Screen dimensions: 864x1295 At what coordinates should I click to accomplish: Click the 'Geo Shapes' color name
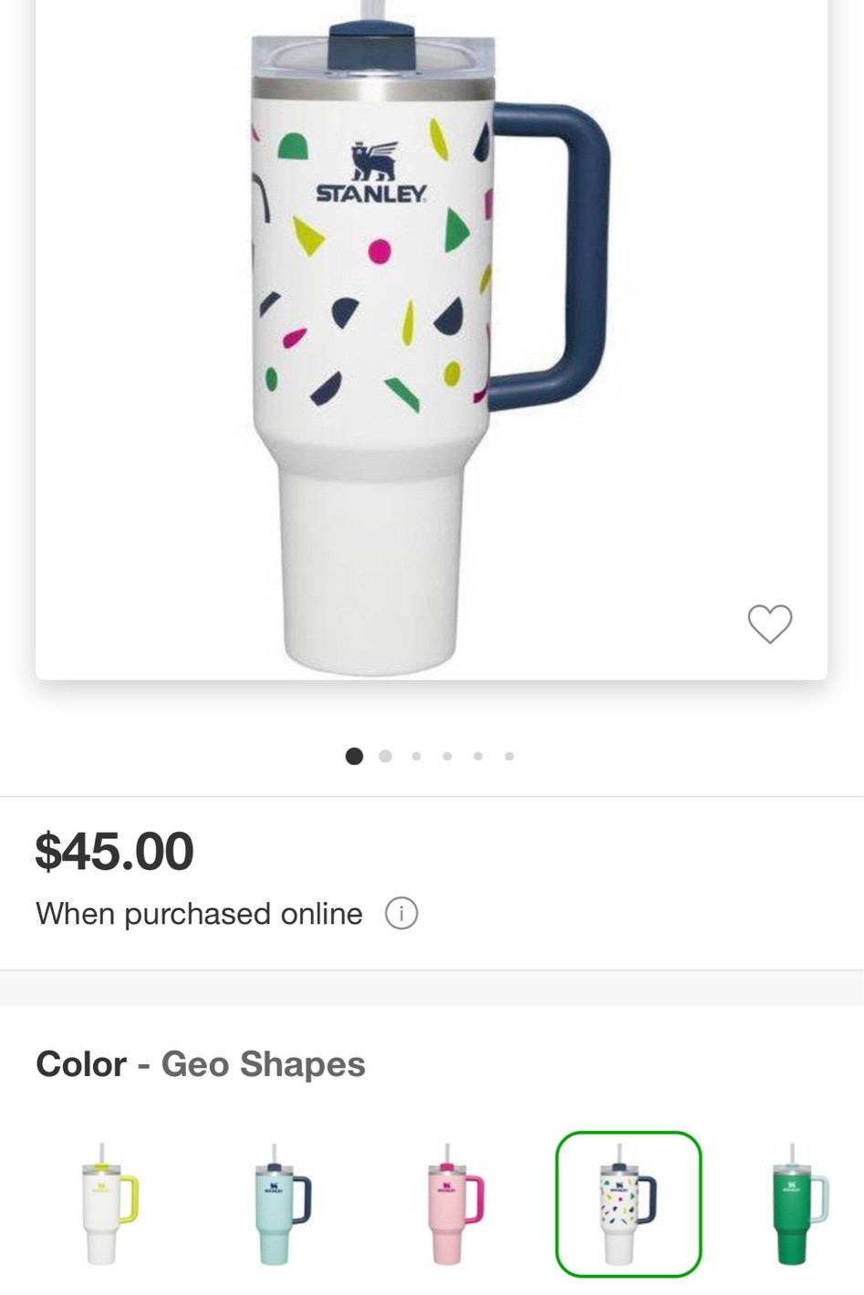click(x=263, y=1064)
